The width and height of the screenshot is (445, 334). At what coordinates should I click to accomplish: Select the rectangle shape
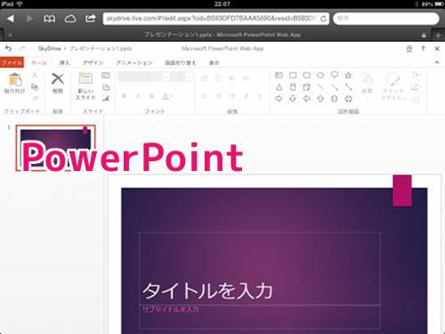[x=293, y=75]
